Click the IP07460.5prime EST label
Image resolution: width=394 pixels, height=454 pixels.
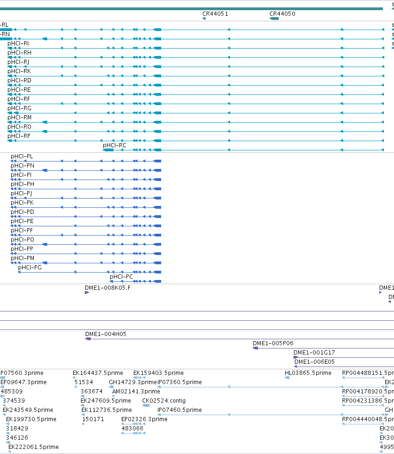[180, 410]
